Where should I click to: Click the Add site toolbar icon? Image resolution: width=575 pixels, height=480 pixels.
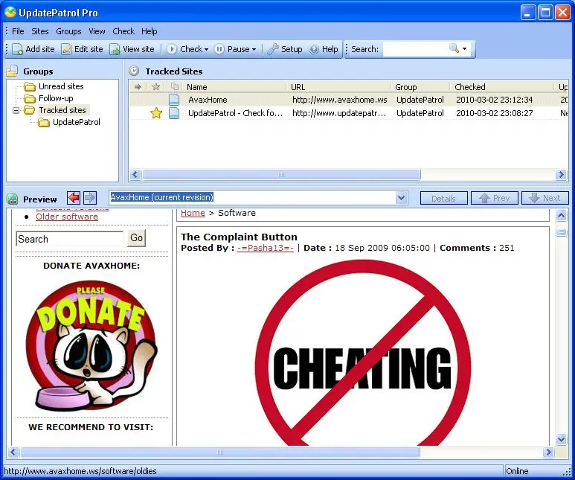point(17,49)
